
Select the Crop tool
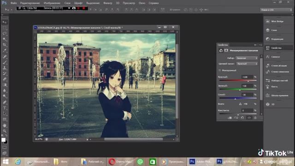pos(5,45)
